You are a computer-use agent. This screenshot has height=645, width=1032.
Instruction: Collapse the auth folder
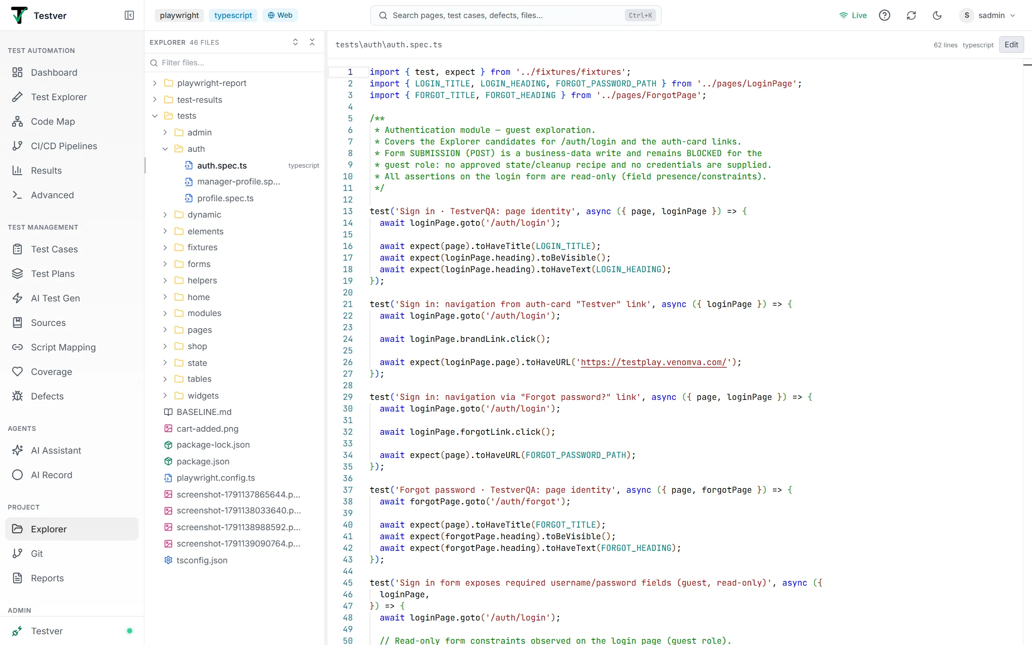pos(234,149)
